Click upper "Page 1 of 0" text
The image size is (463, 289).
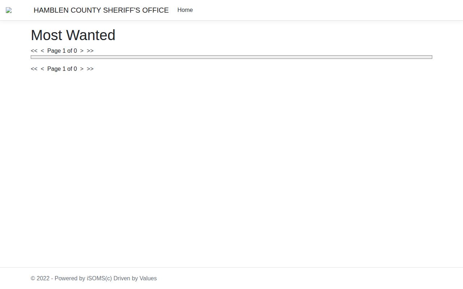point(62,51)
